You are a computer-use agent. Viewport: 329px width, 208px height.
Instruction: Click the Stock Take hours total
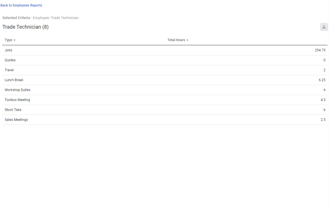click(x=324, y=110)
